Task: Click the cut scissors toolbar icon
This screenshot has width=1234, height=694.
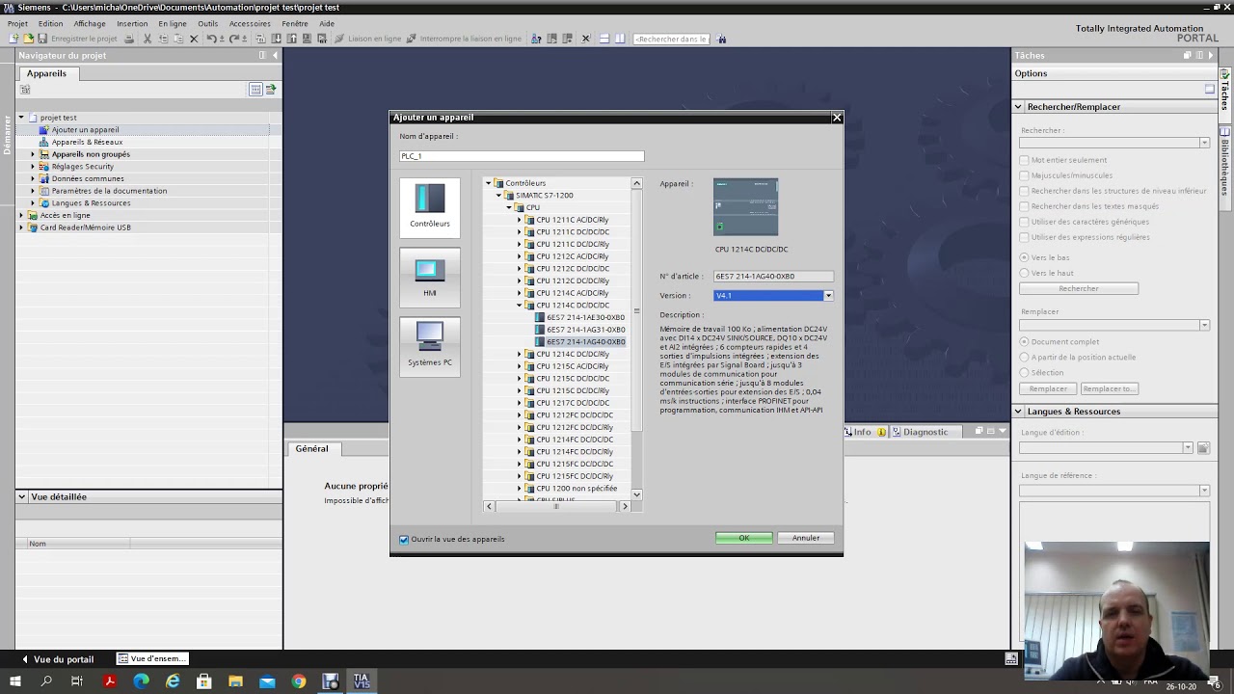Action: tap(148, 39)
